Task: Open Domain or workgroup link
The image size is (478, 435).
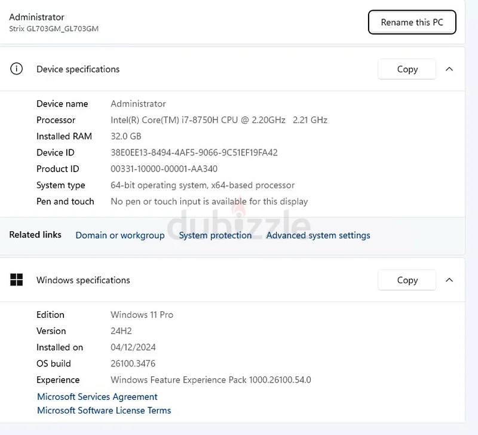Action: click(120, 235)
